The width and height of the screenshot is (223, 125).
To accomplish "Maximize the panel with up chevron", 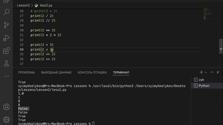I will [212, 72].
